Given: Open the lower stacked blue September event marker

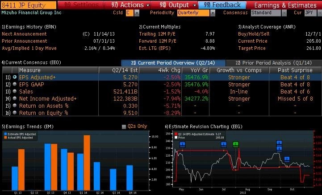Looking at the screenshot, I should [279, 148].
